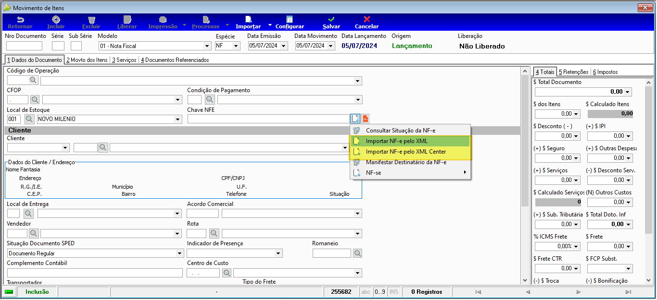Open the Data Movimento date picker
The height and width of the screenshot is (300, 657).
click(331, 46)
